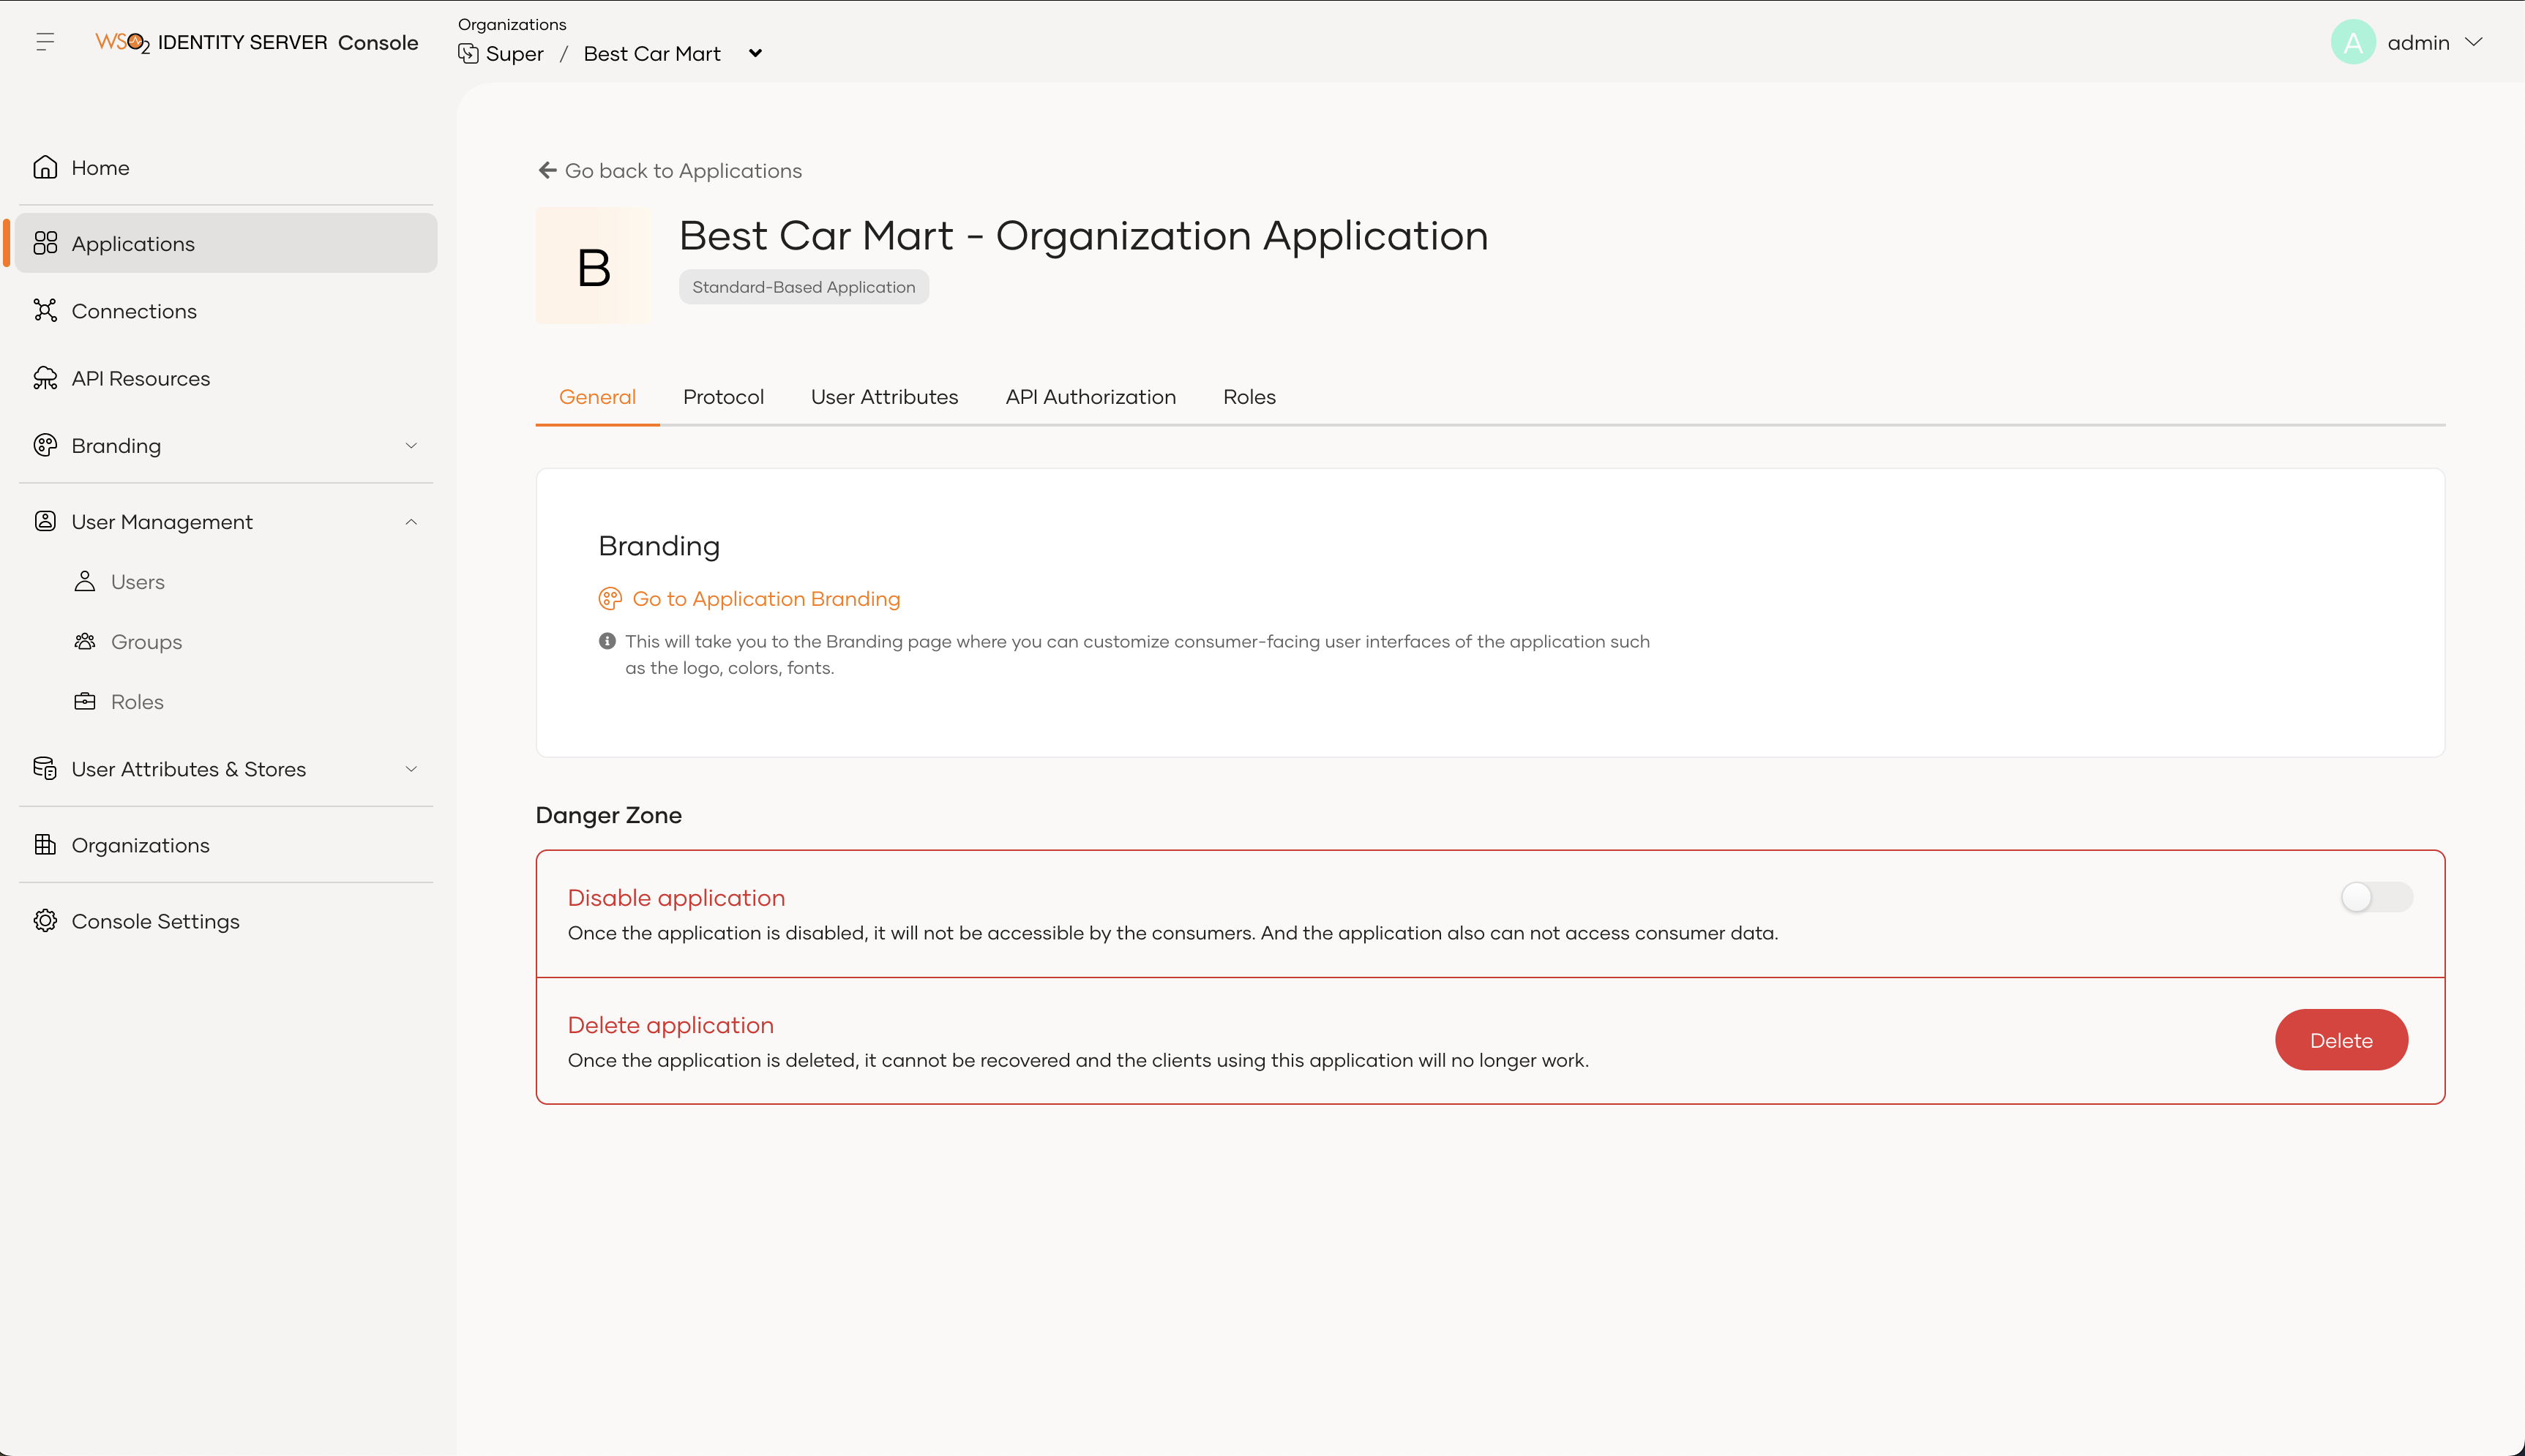Click the Organizations building icon
Viewport: 2525px width, 1456px height.
coord(45,844)
